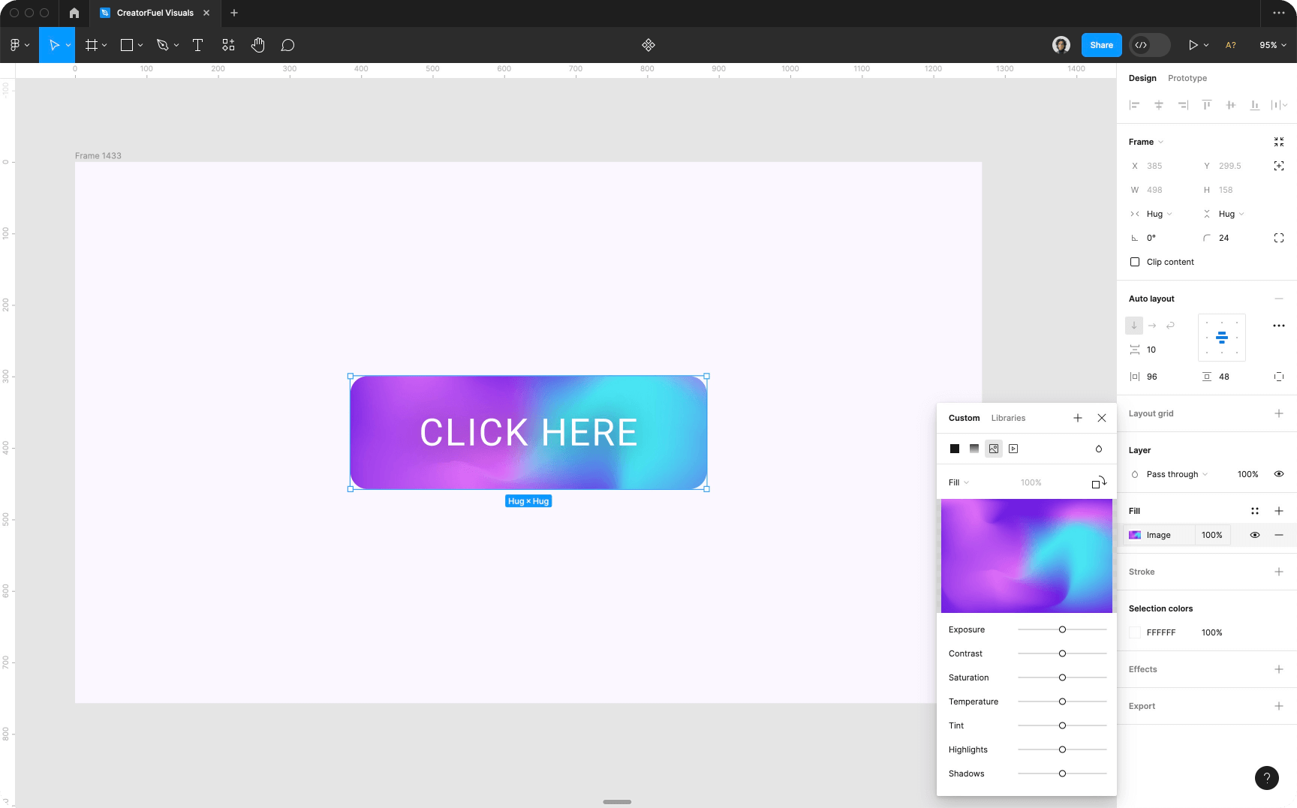Select the Frame tool
The image size is (1297, 808).
(90, 45)
